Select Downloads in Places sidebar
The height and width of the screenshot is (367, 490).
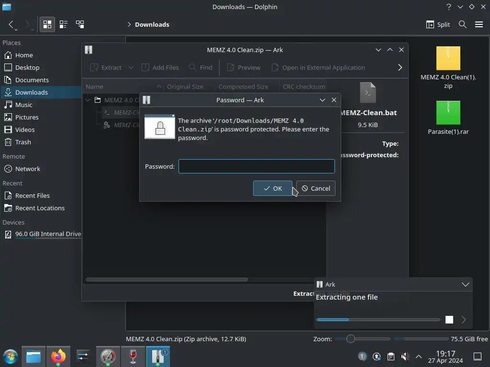(41, 92)
